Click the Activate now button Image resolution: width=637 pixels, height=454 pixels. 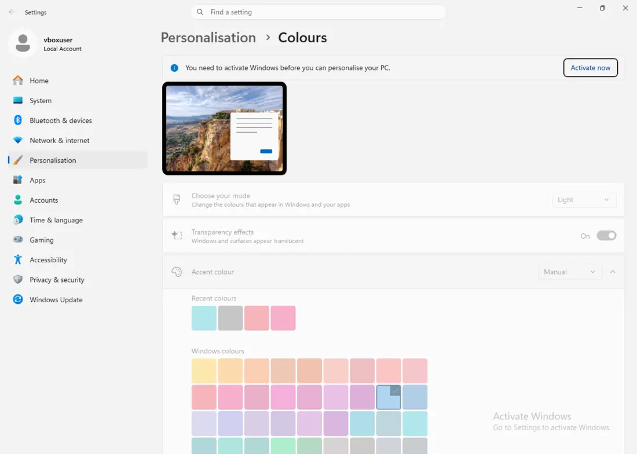tap(590, 68)
